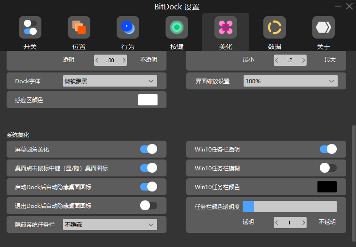Click the Win10任务栏颜色 label text
This screenshot has height=247, width=356.
click(x=217, y=187)
